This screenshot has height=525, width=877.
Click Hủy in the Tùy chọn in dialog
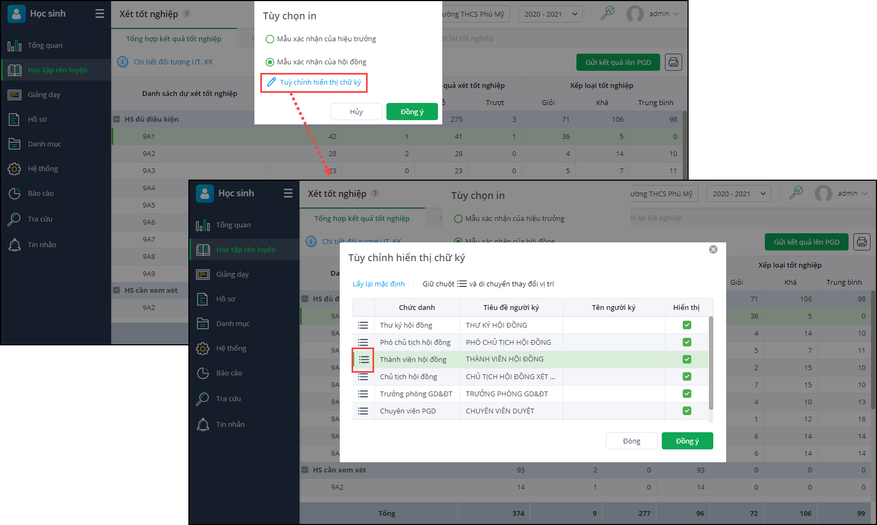[x=356, y=112]
